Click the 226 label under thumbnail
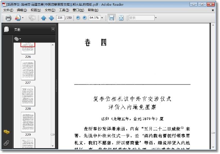 (28, 57)
